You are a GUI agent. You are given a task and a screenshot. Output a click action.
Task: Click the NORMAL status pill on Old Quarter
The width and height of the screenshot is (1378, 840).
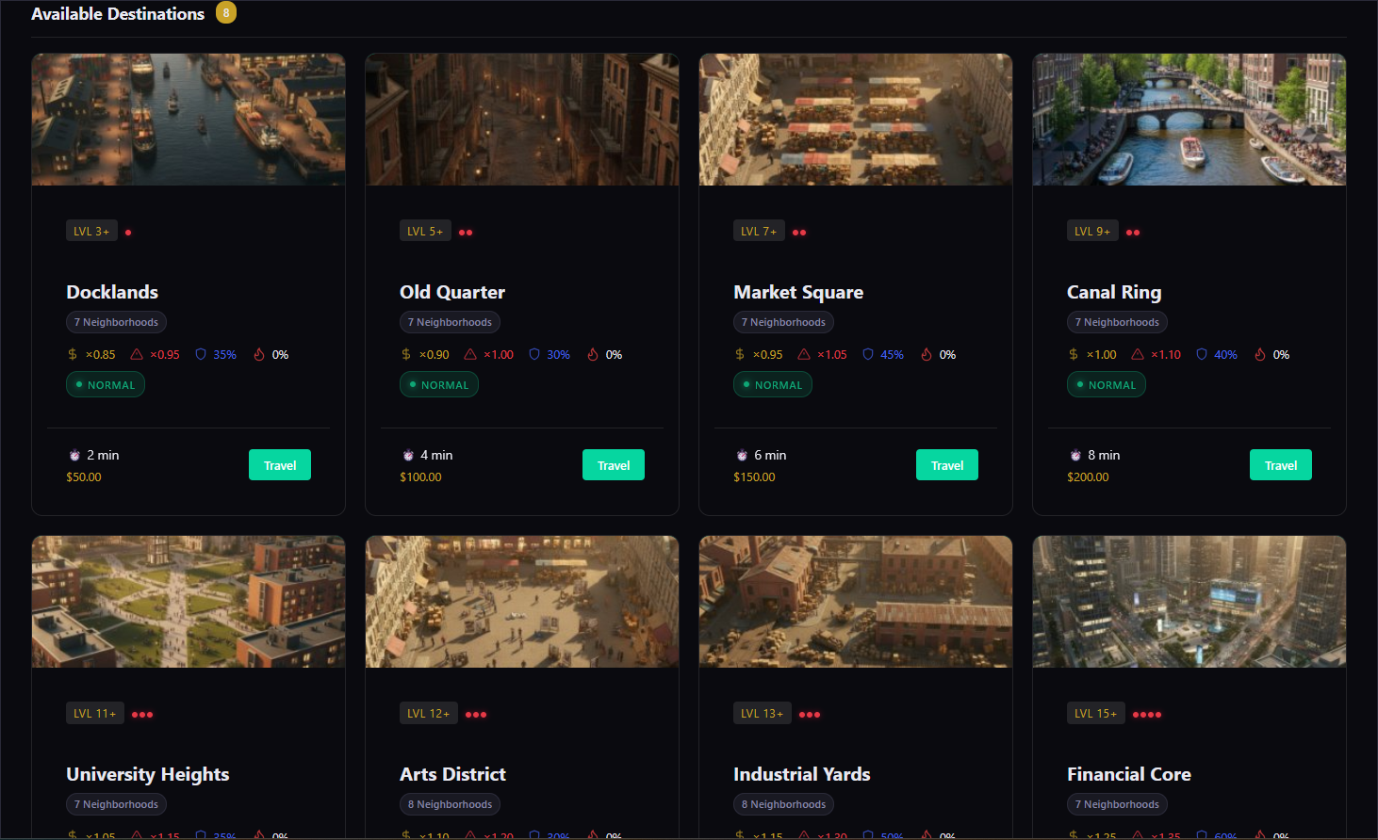pos(439,385)
